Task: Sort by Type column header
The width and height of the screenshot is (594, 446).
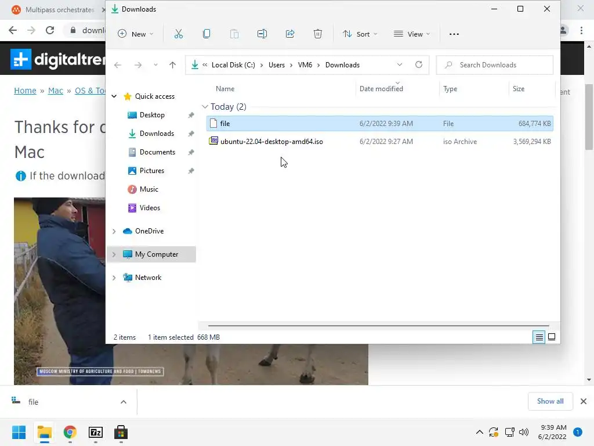Action: pyautogui.click(x=450, y=89)
